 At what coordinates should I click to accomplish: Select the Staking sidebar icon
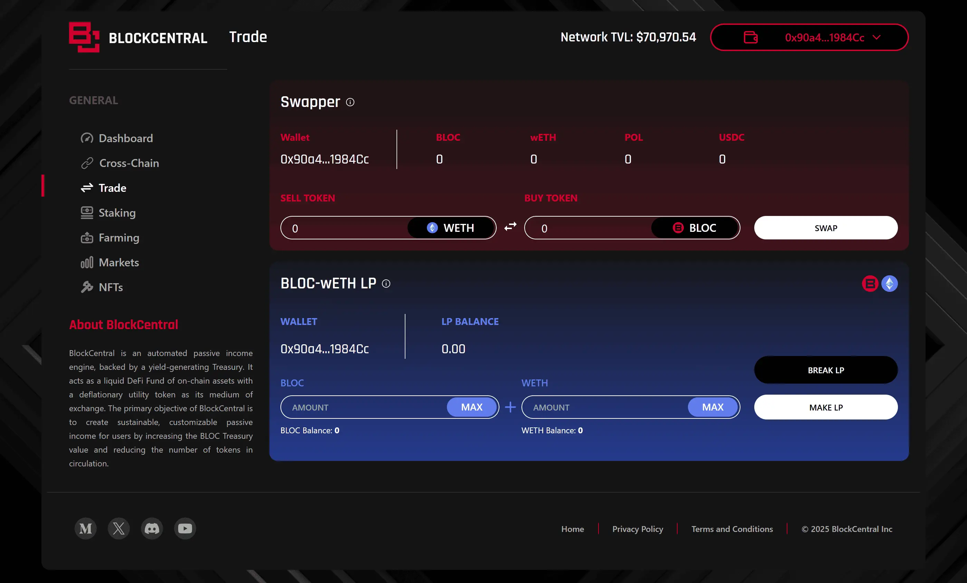click(x=87, y=213)
